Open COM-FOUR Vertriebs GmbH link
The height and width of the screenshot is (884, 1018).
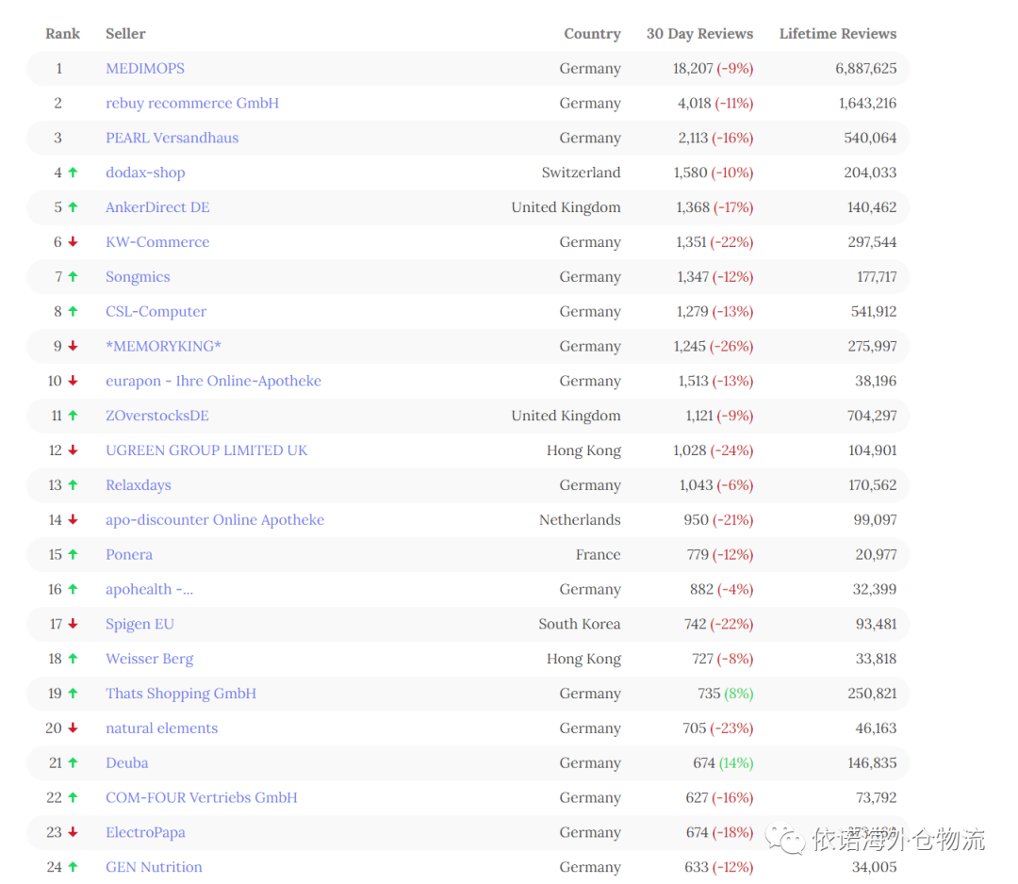pyautogui.click(x=202, y=797)
